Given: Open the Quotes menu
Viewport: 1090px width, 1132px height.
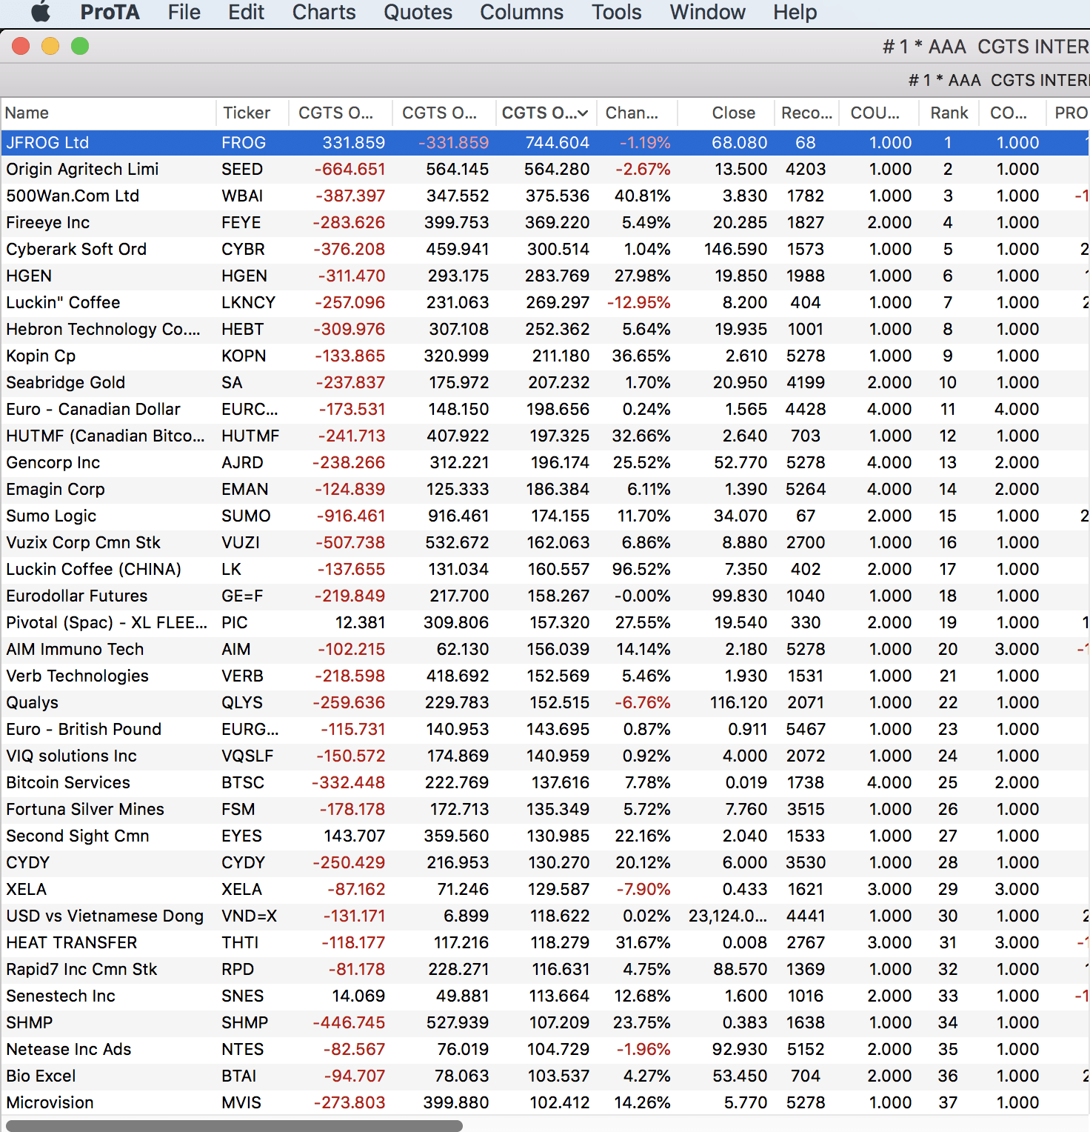Looking at the screenshot, I should (x=418, y=12).
